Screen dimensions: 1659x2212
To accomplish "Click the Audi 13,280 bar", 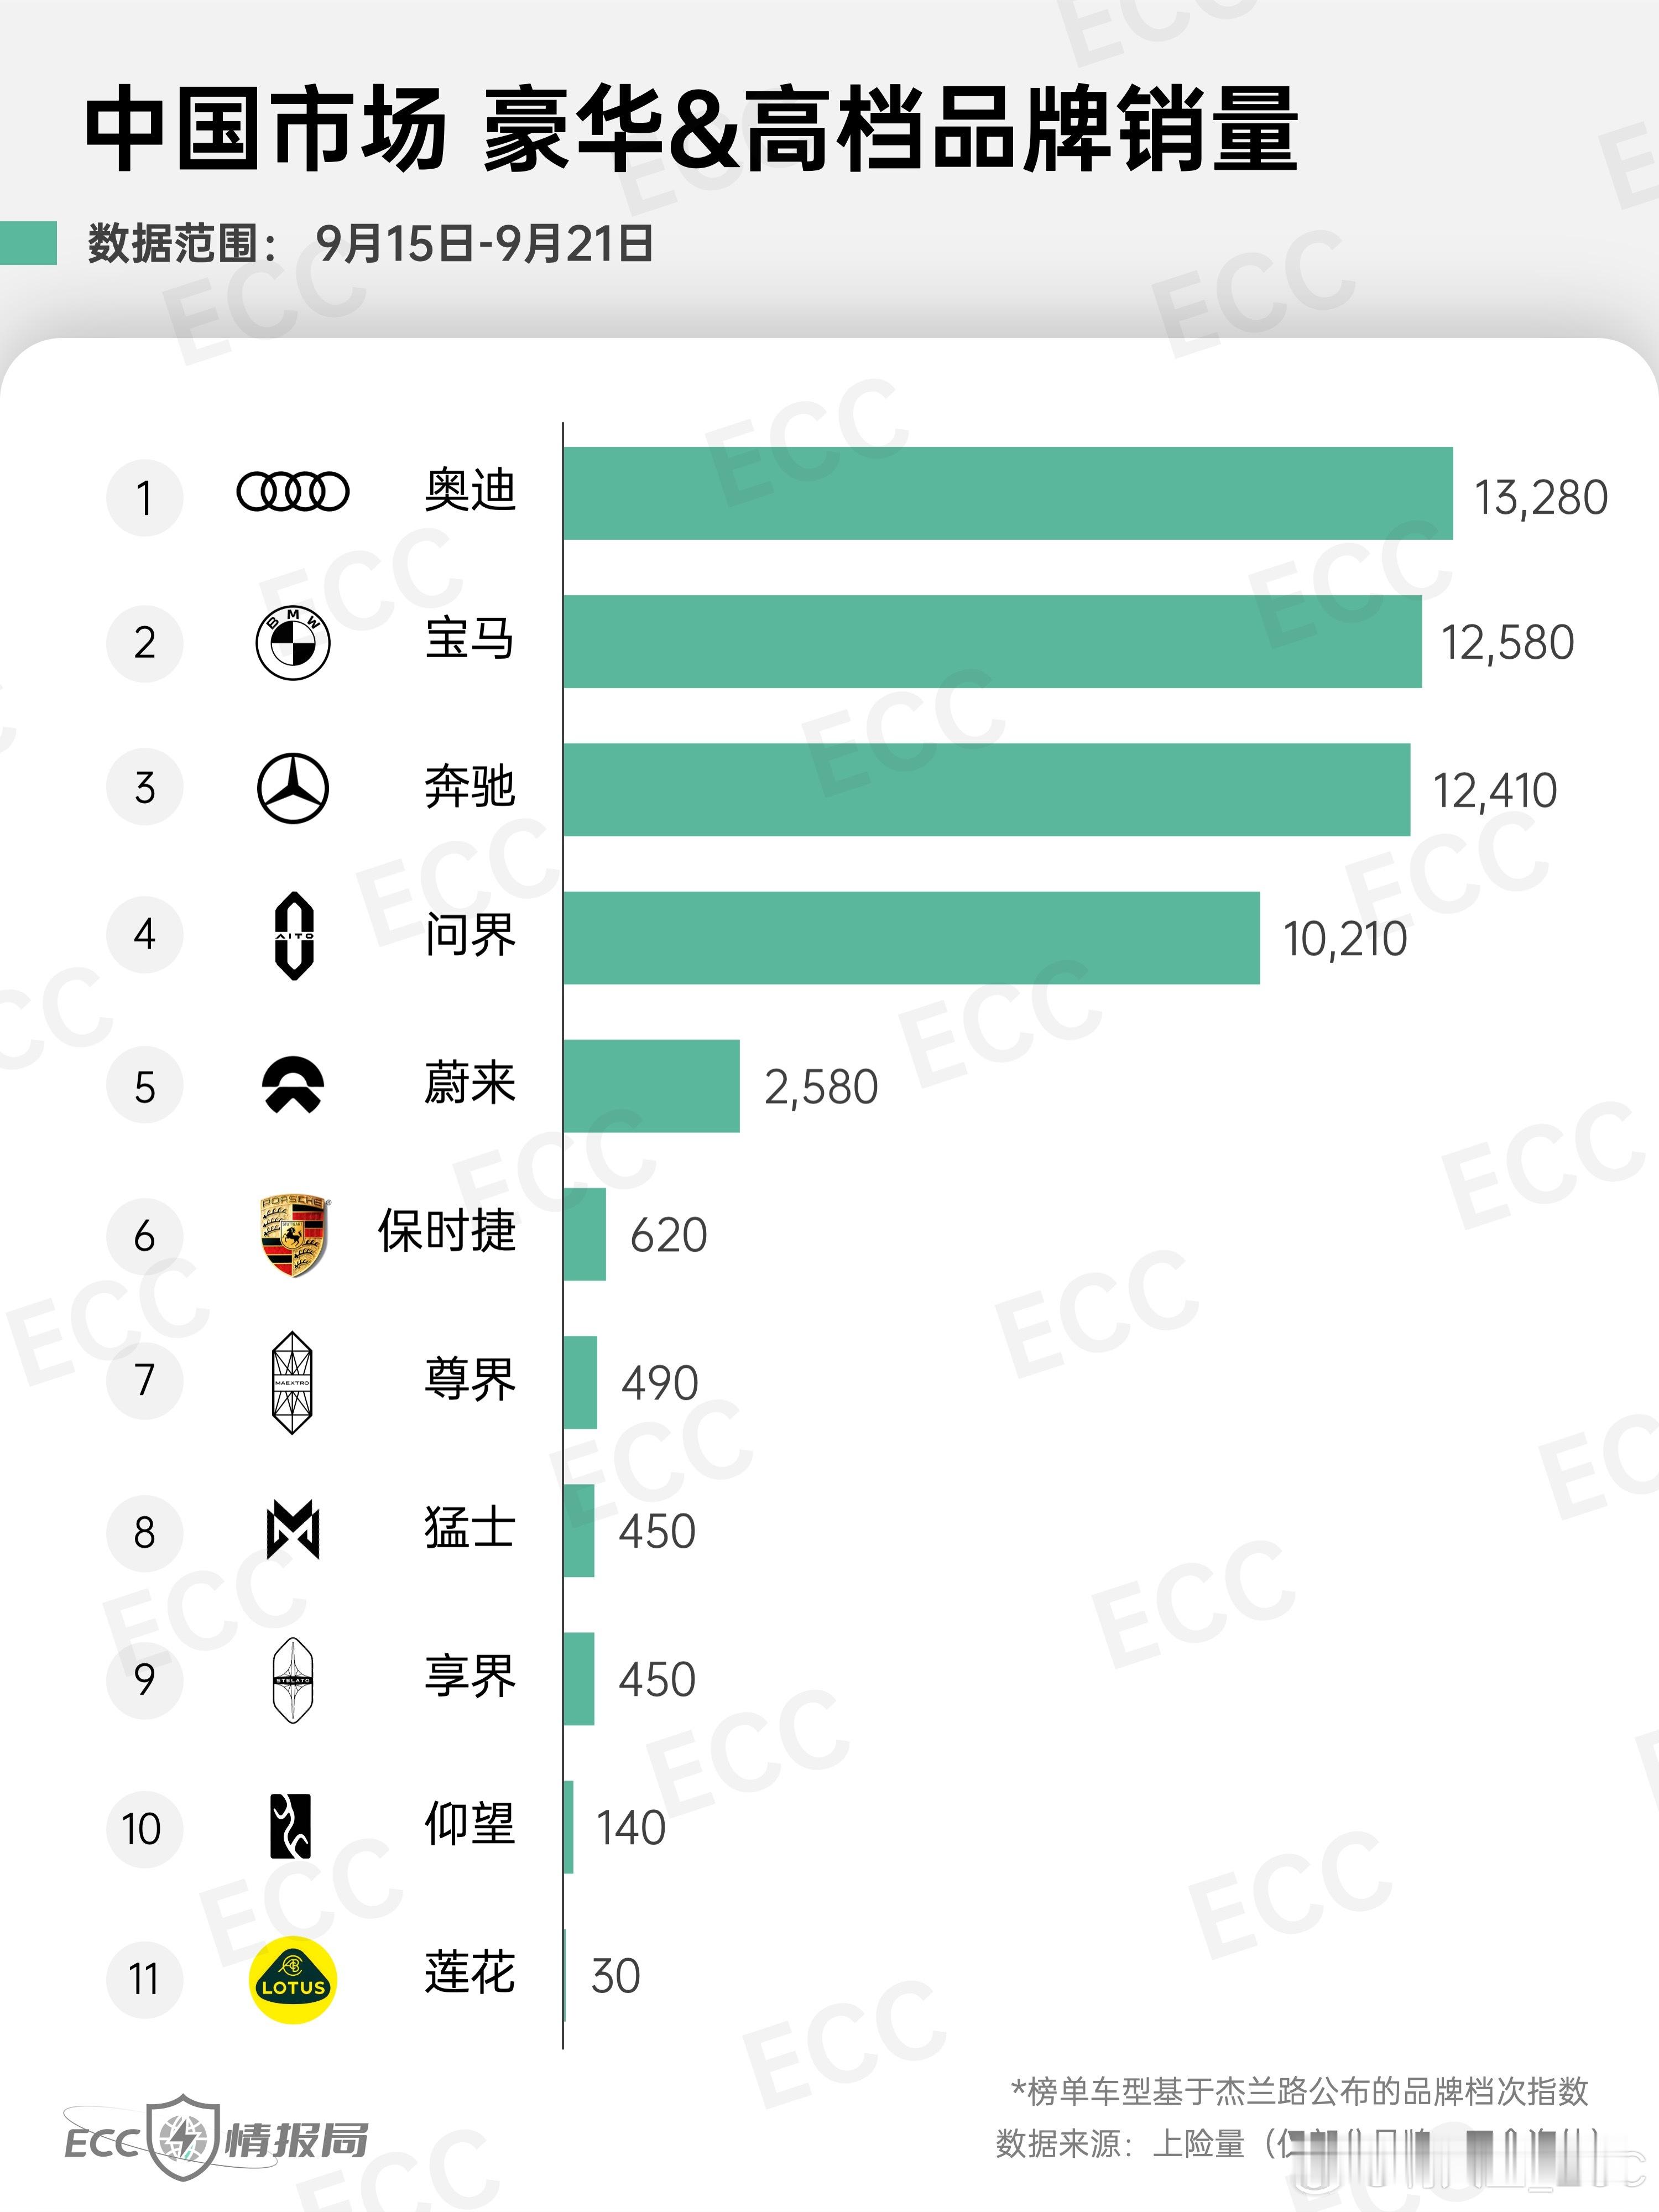I will (1008, 493).
